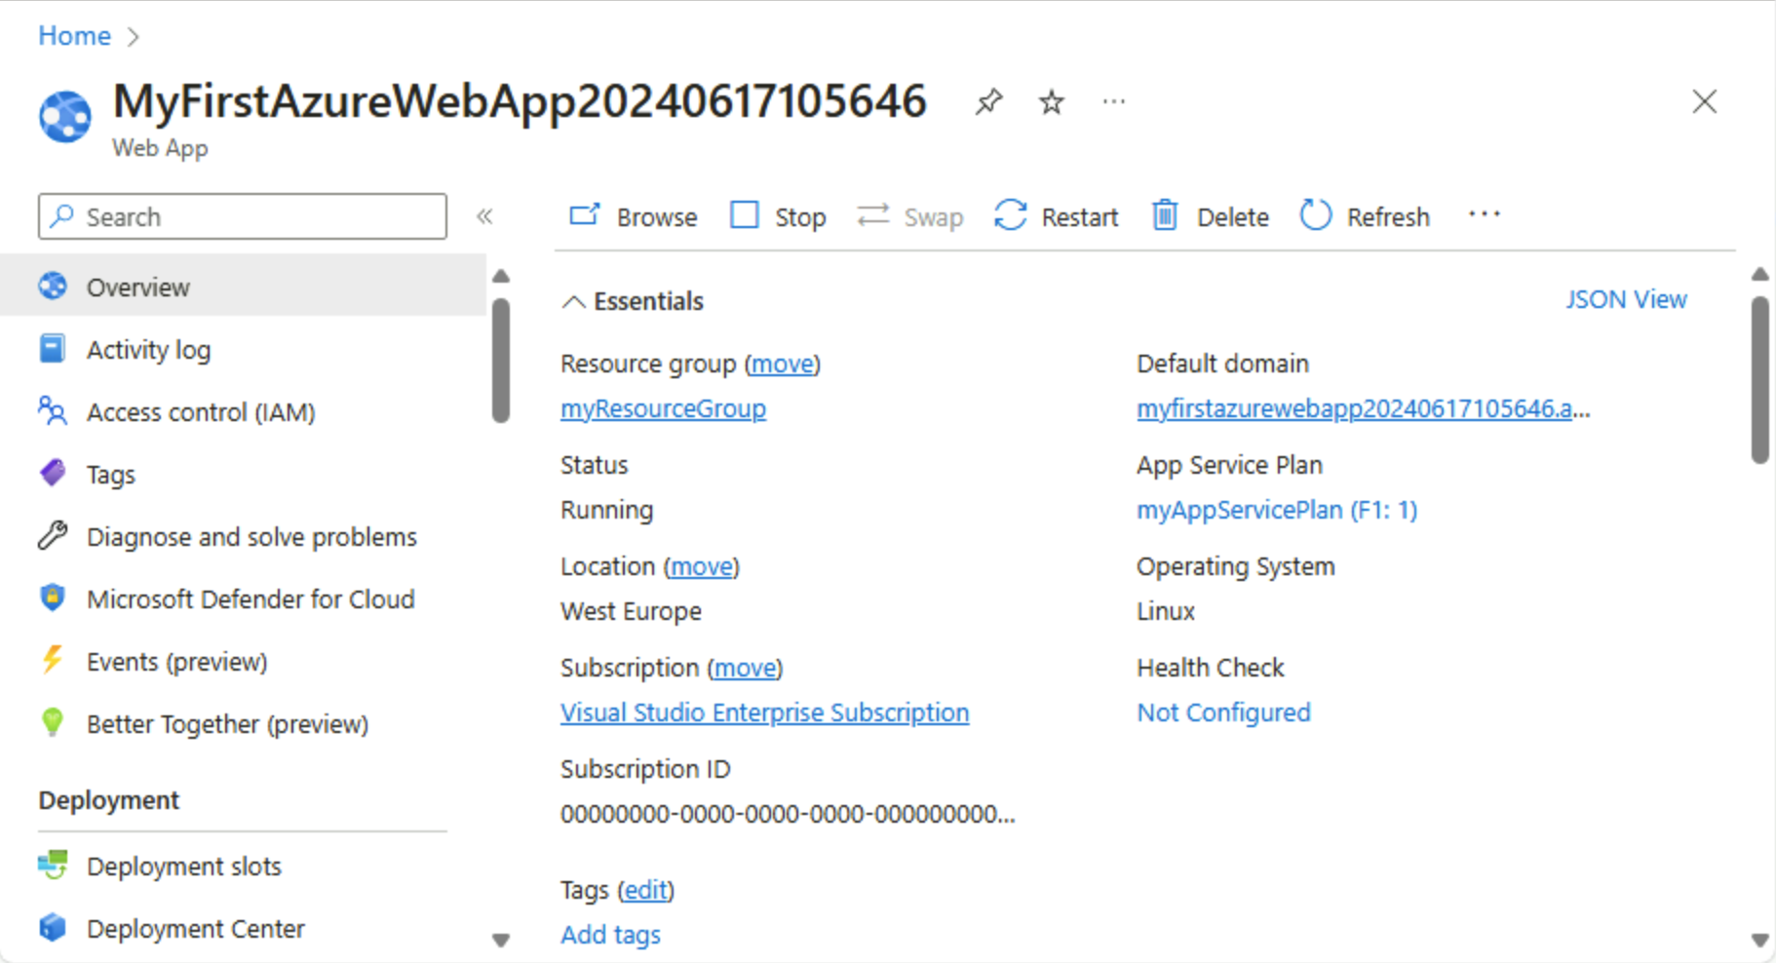Screen dimensions: 1776x963
Task: Restart the web app
Action: 1056,216
